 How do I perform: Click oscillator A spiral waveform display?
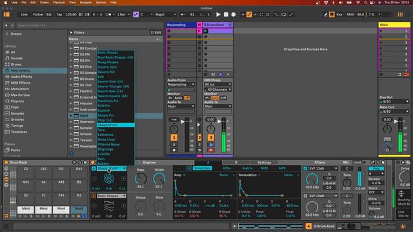[x=109, y=179]
